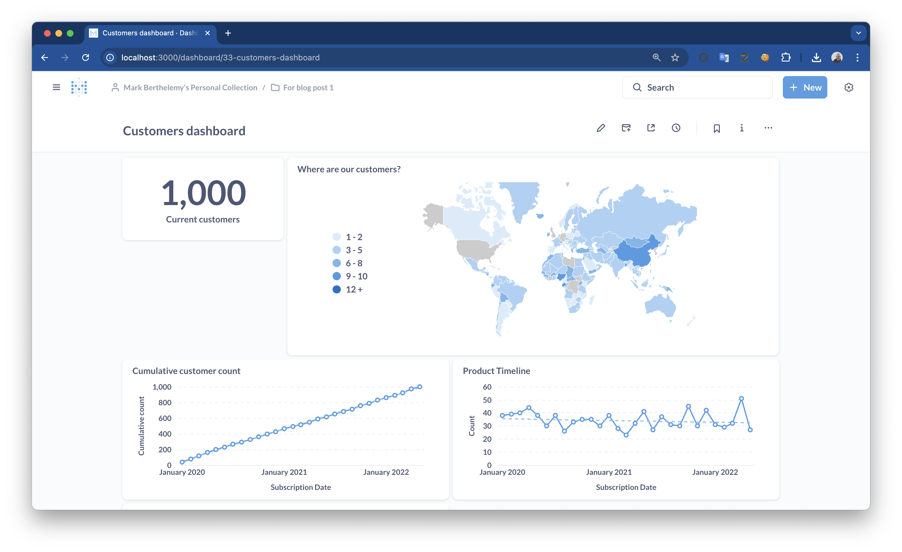Click the 12 + legend item
902x552 pixels.
point(348,289)
